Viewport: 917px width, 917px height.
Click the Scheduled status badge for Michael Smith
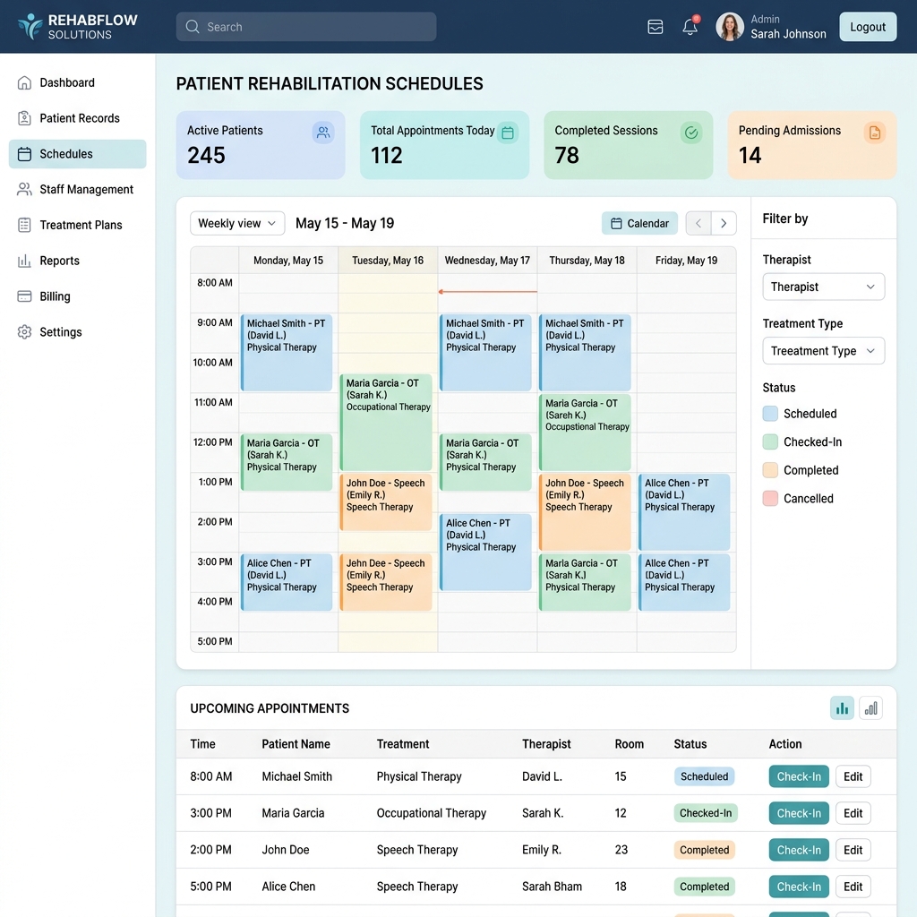[704, 776]
